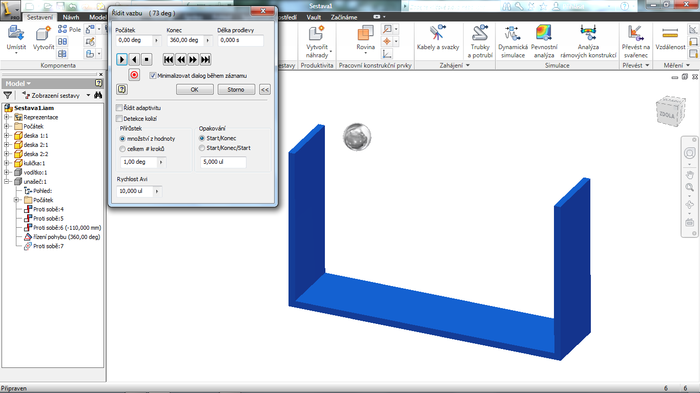The image size is (700, 393).
Task: Step forward one increment
Action: point(193,59)
